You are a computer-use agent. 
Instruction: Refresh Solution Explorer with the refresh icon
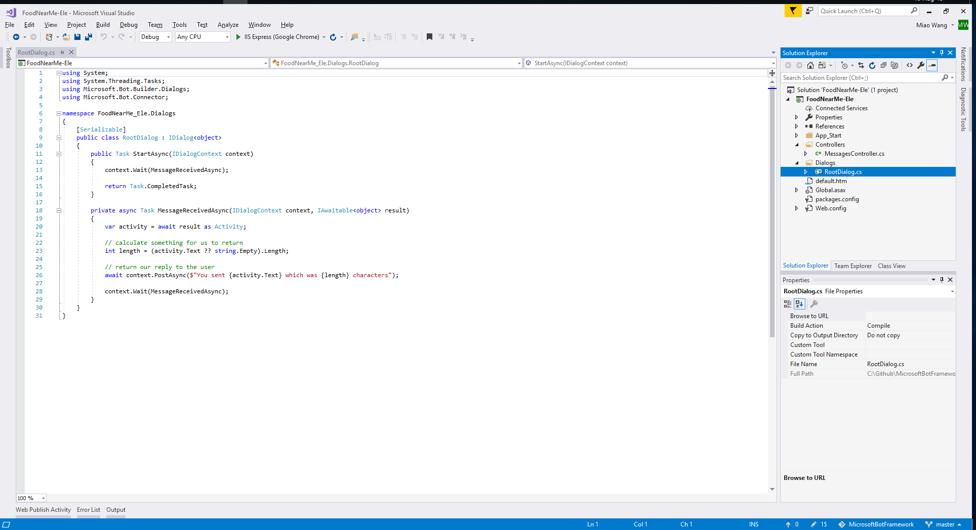pos(872,65)
